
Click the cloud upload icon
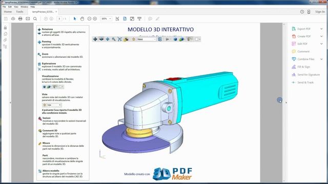(13, 19)
